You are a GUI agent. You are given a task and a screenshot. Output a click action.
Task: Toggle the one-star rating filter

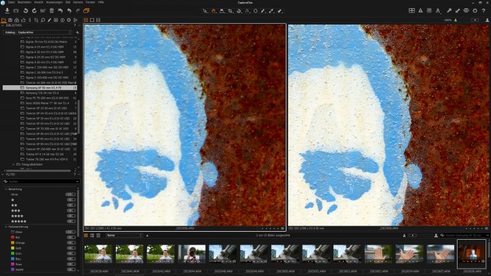pos(72,200)
